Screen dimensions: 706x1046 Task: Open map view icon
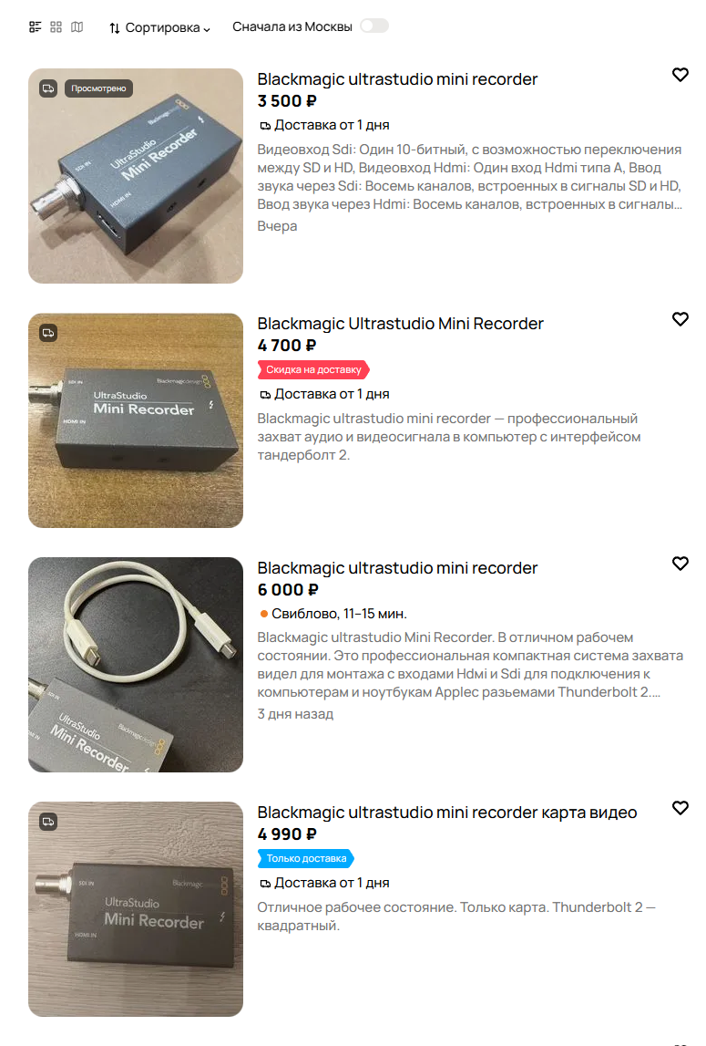pos(77,27)
